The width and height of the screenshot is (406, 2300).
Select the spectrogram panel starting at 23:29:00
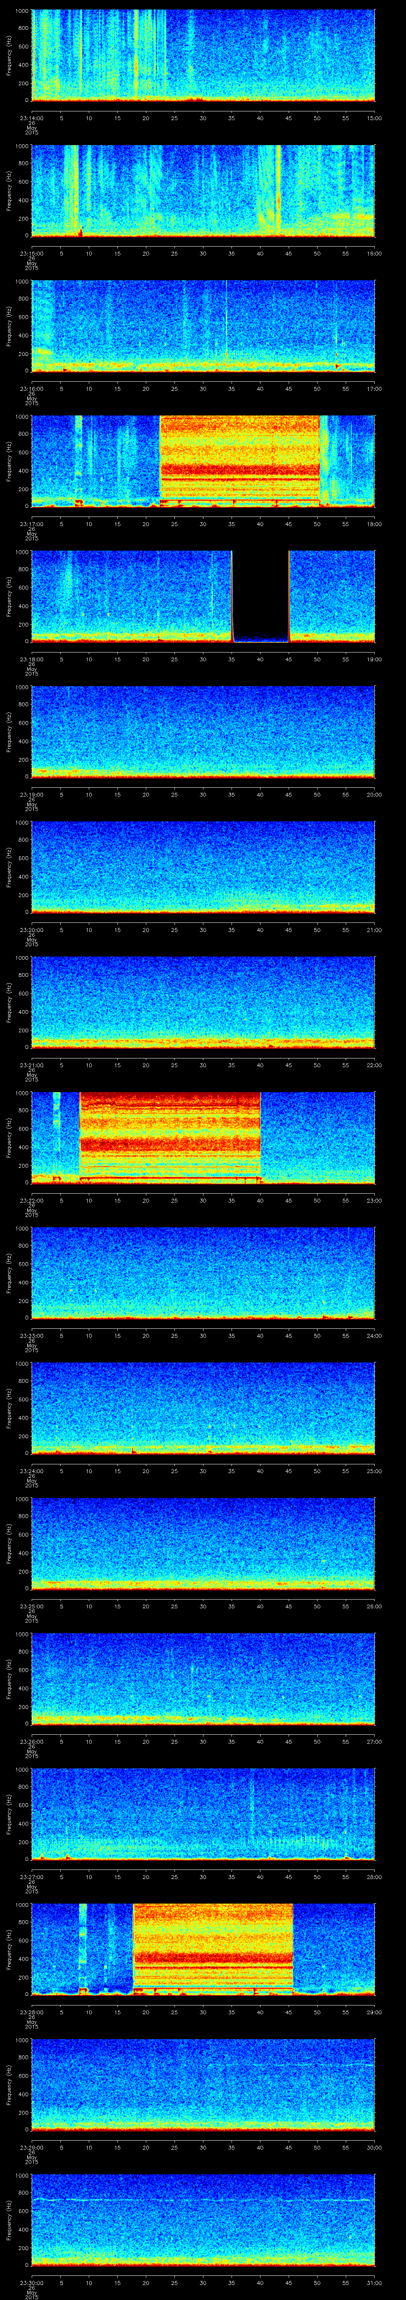(203, 2085)
